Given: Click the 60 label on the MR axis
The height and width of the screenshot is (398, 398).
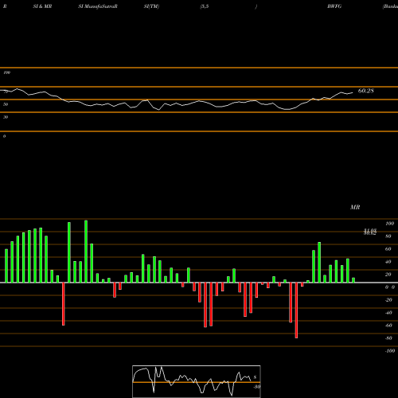Looking at the screenshot, I should (x=388, y=249).
